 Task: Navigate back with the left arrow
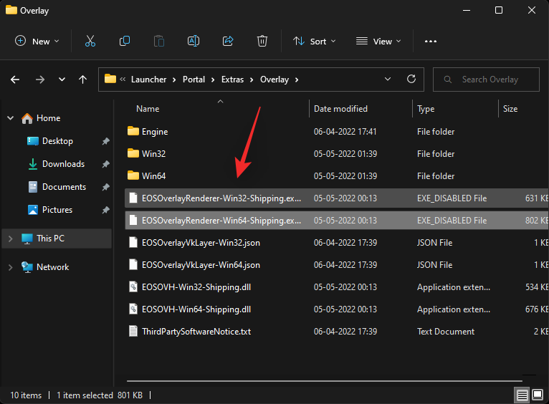[15, 80]
